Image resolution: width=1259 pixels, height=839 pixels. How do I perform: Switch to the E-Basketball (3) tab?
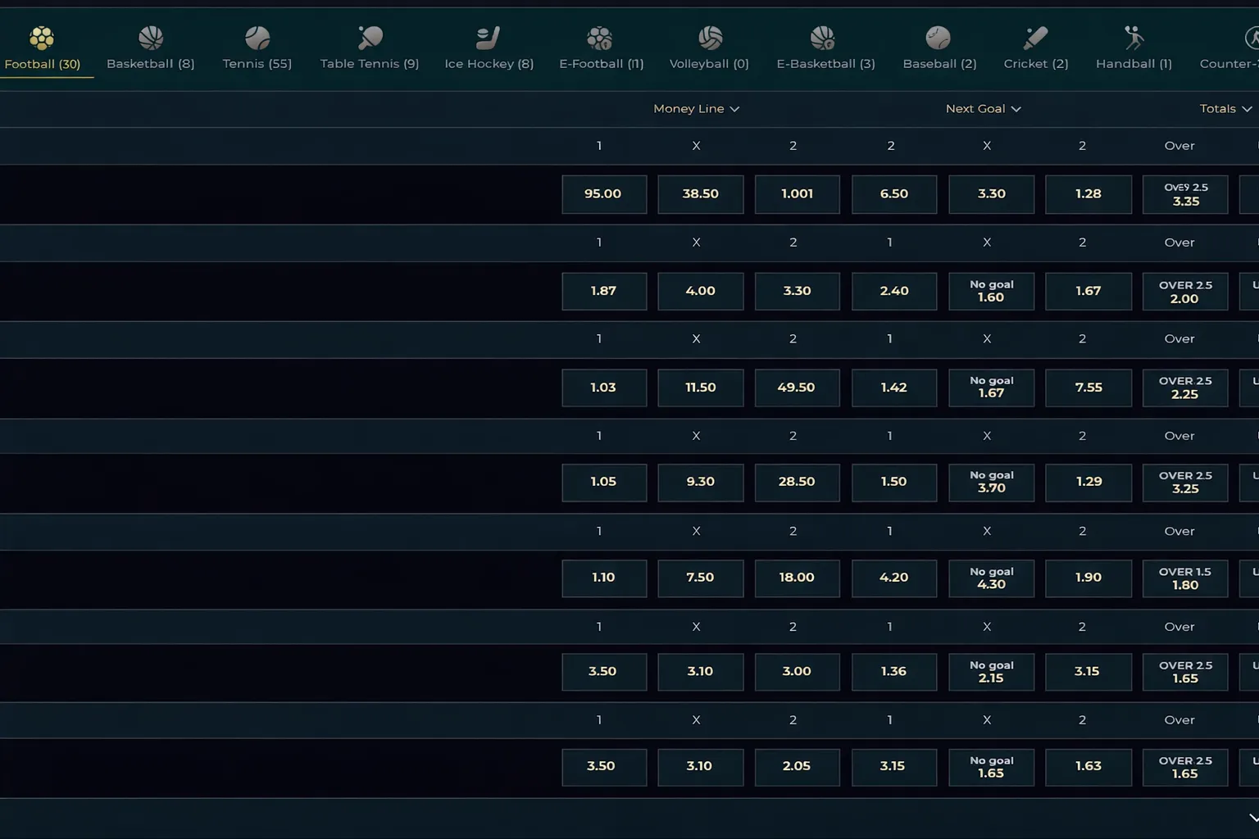825,63
